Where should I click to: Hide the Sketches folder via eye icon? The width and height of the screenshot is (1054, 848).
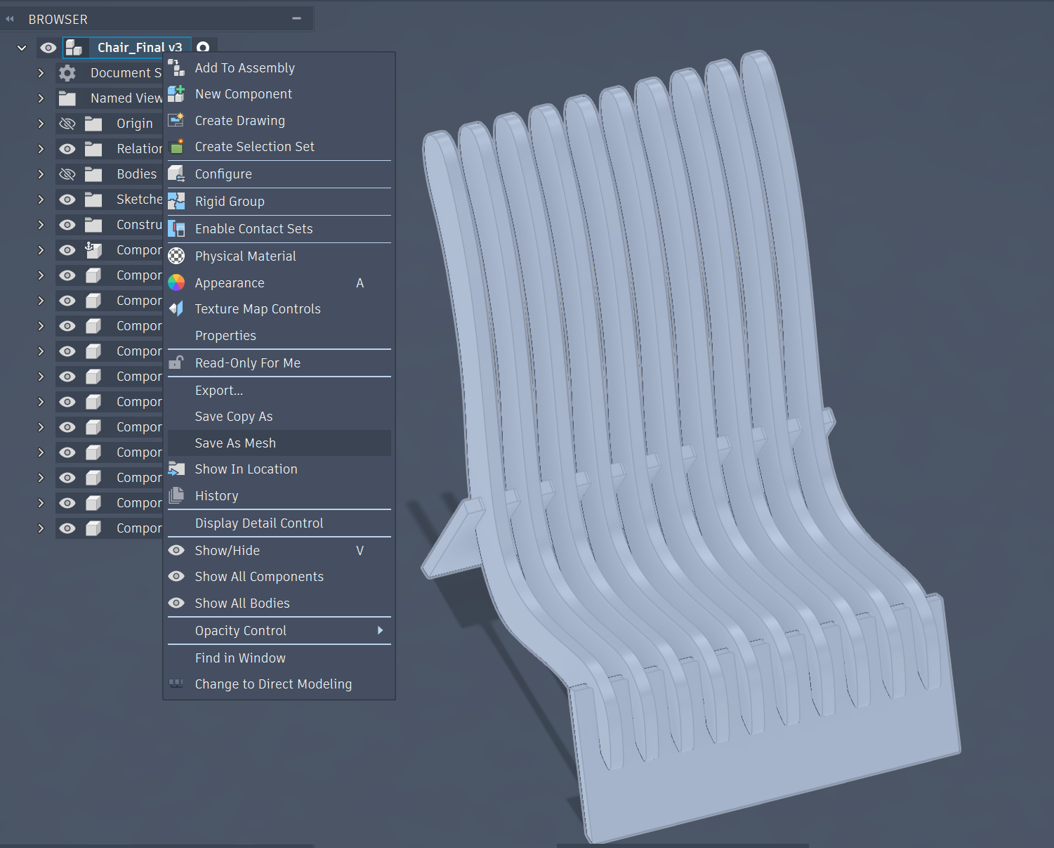tap(67, 200)
